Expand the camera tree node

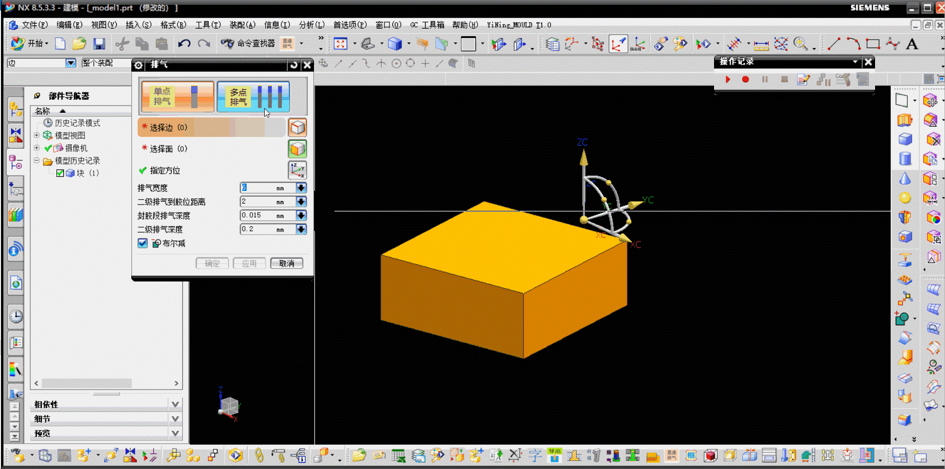point(37,148)
